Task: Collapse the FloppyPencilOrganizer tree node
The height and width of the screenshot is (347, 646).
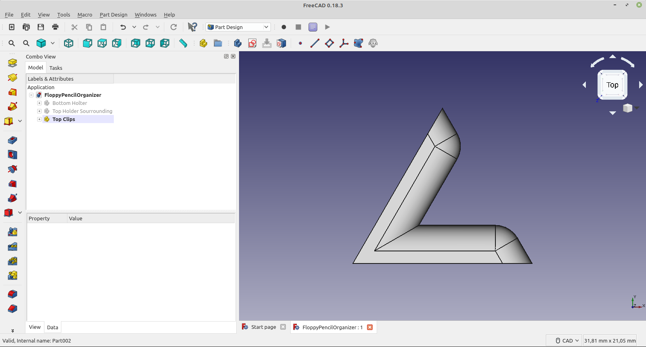Action: (x=31, y=95)
